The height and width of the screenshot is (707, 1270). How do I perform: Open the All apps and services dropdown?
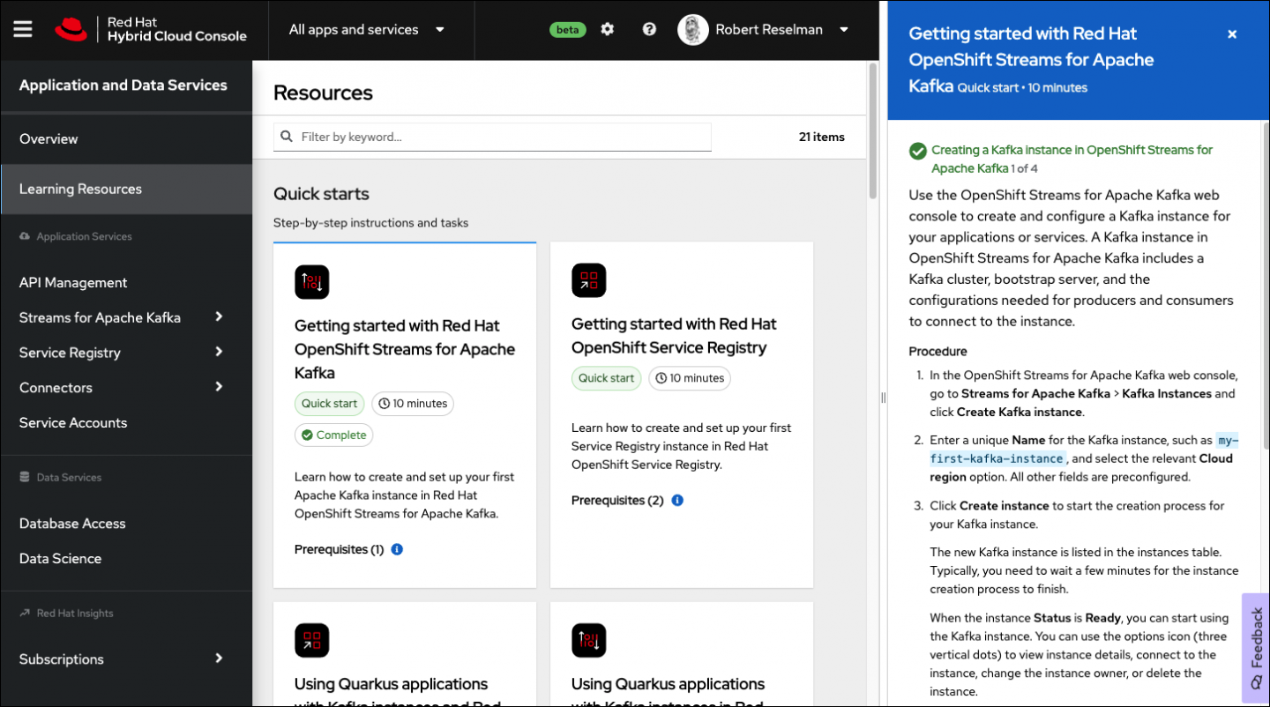(367, 29)
